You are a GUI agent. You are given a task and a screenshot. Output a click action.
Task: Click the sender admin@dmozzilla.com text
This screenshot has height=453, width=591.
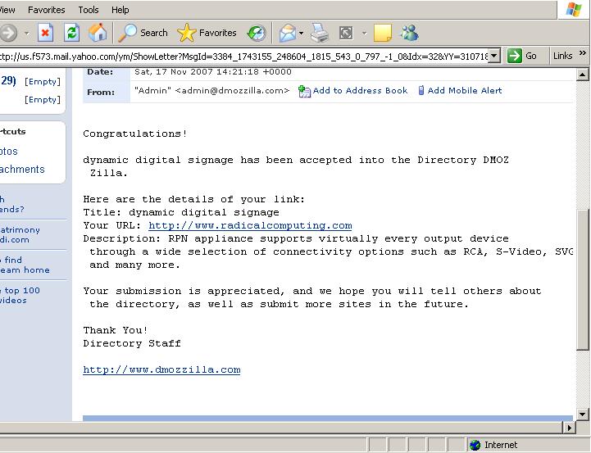tap(232, 91)
